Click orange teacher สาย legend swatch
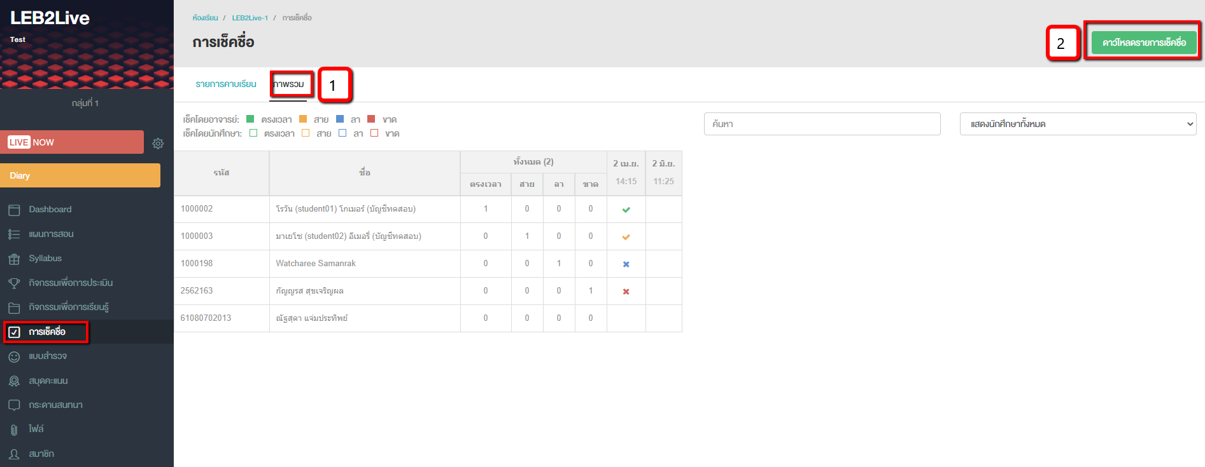The image size is (1205, 467). coord(303,119)
